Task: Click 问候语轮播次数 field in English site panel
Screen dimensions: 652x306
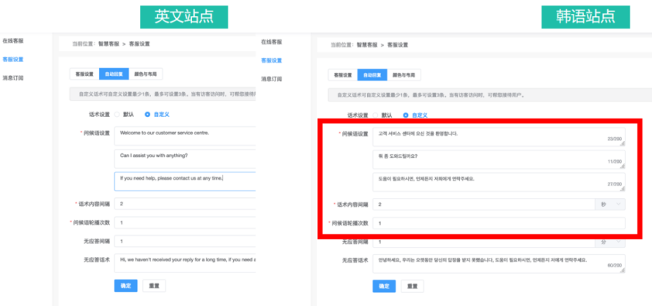Action: [x=185, y=223]
